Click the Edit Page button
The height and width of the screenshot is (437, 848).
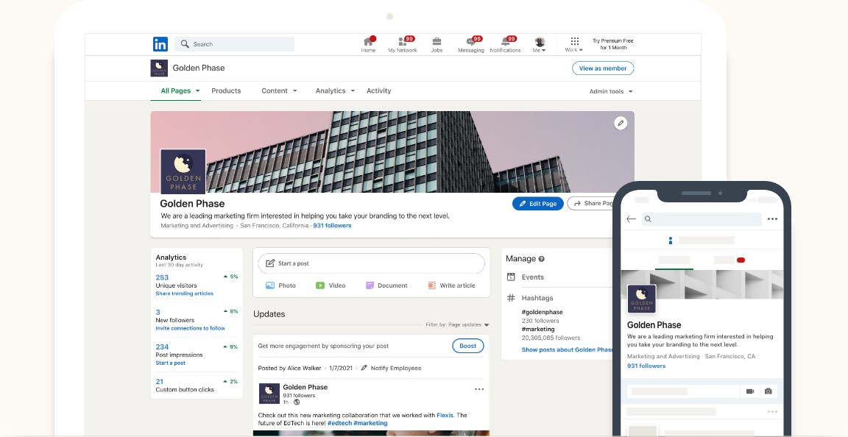click(537, 204)
